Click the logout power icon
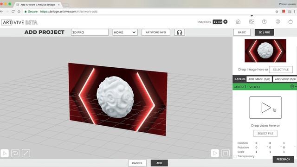This screenshot has height=167, width=297. click(291, 22)
